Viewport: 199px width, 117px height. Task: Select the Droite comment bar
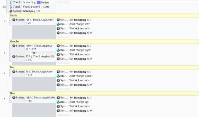pyautogui.click(x=104, y=16)
